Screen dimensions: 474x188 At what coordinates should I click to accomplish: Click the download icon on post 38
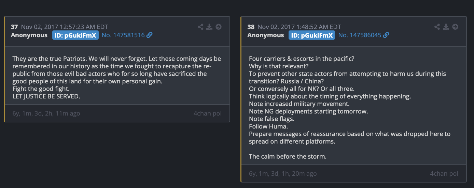tap(446, 27)
